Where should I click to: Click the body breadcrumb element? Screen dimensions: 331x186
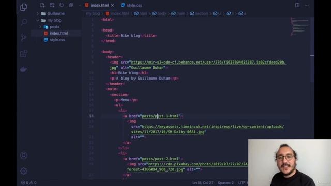(159, 14)
